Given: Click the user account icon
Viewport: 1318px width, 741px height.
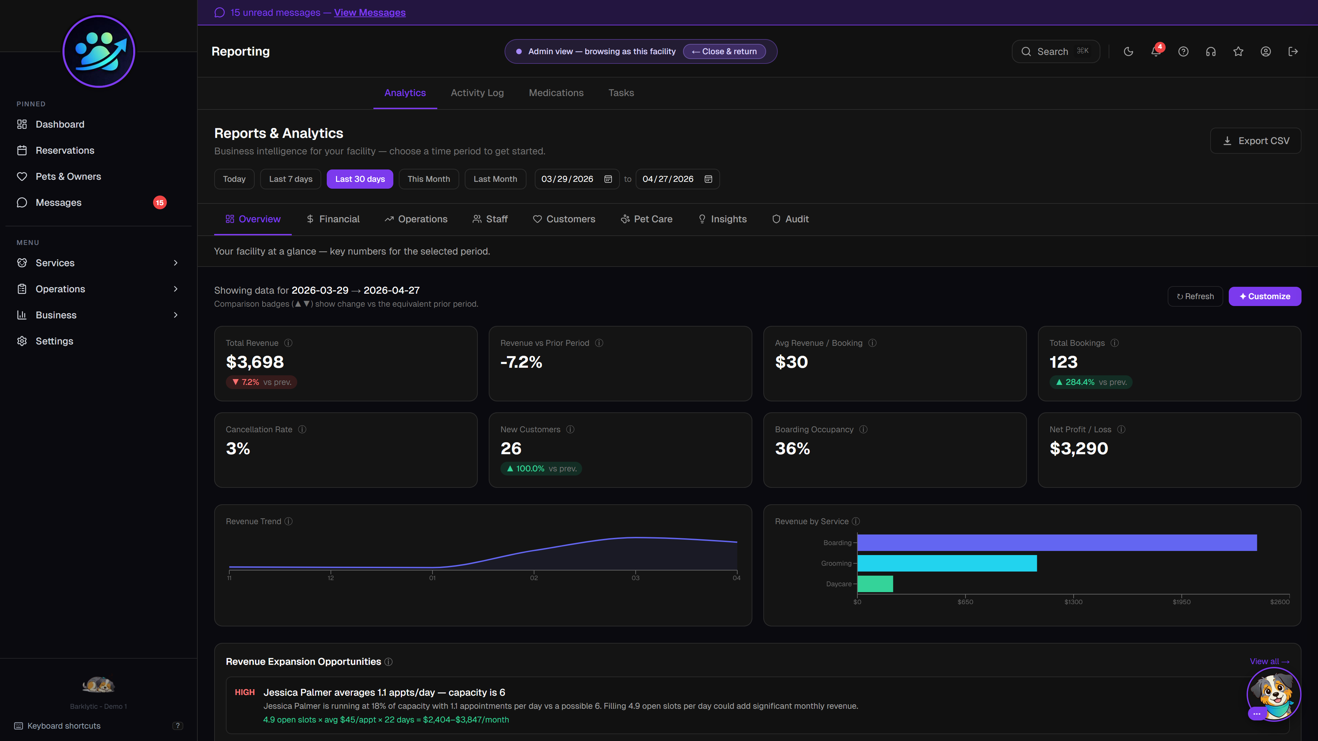Looking at the screenshot, I should click(x=1266, y=51).
